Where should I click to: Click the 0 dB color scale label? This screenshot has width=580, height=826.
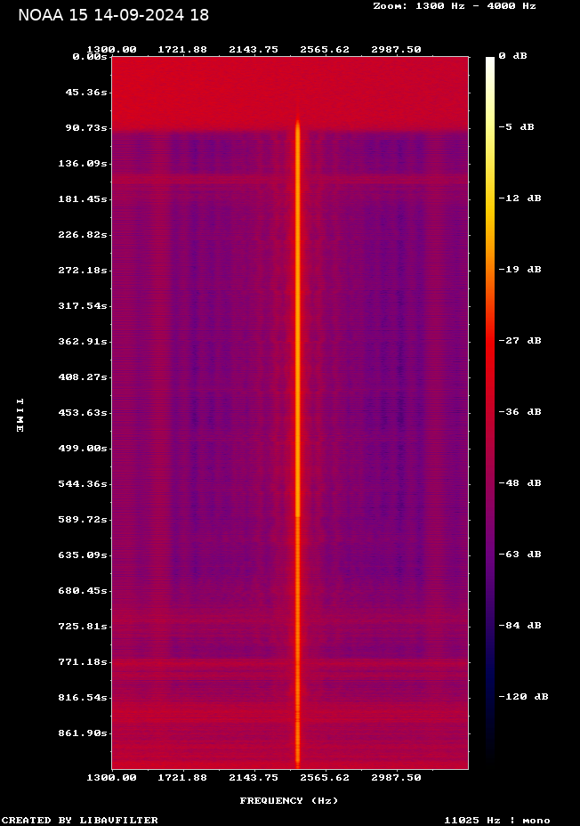coord(512,55)
